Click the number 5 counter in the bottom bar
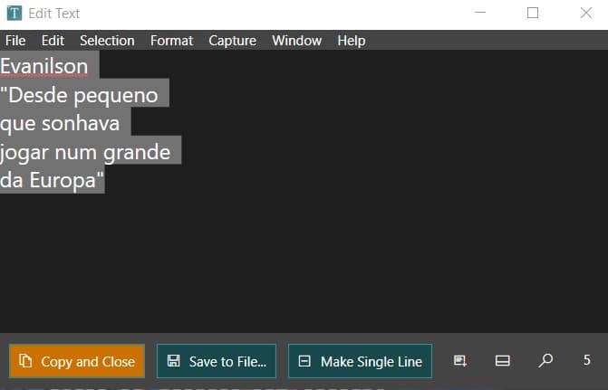The width and height of the screenshot is (608, 390). [586, 361]
